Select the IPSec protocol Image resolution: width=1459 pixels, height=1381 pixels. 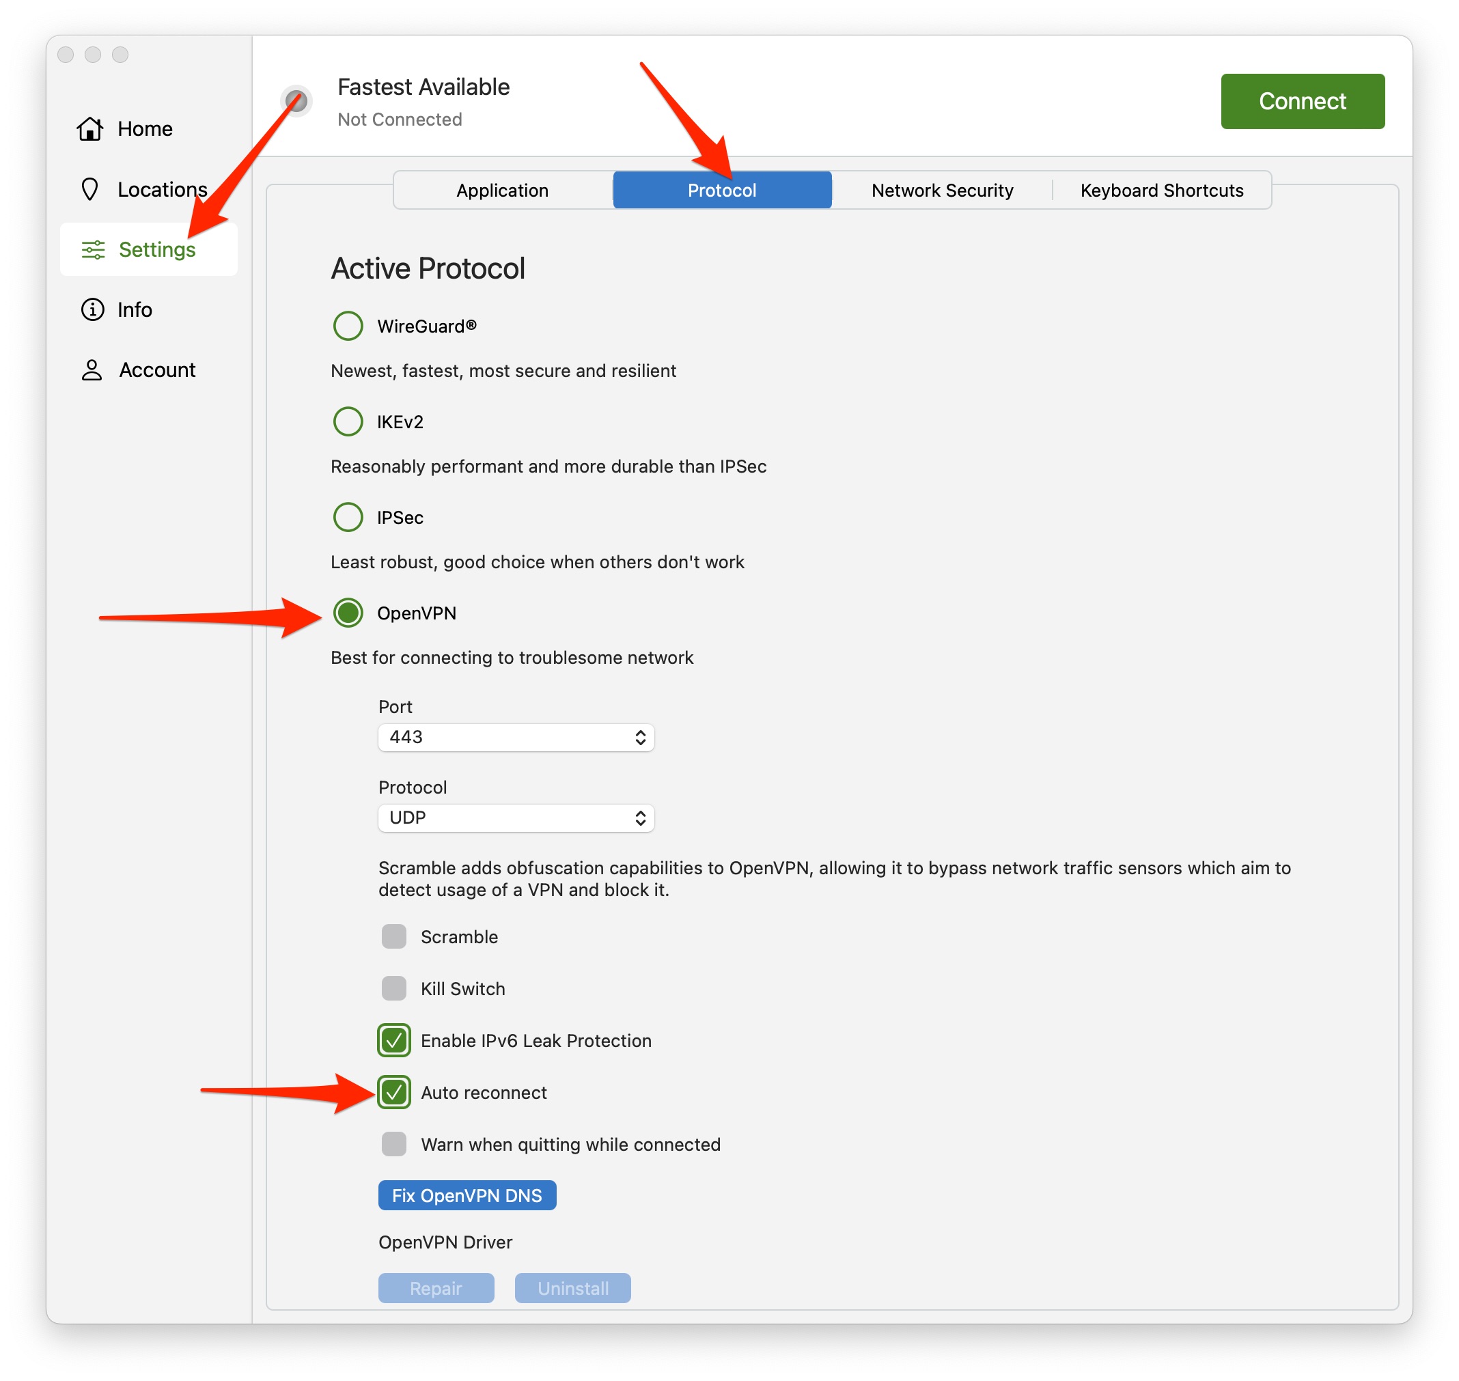click(348, 517)
